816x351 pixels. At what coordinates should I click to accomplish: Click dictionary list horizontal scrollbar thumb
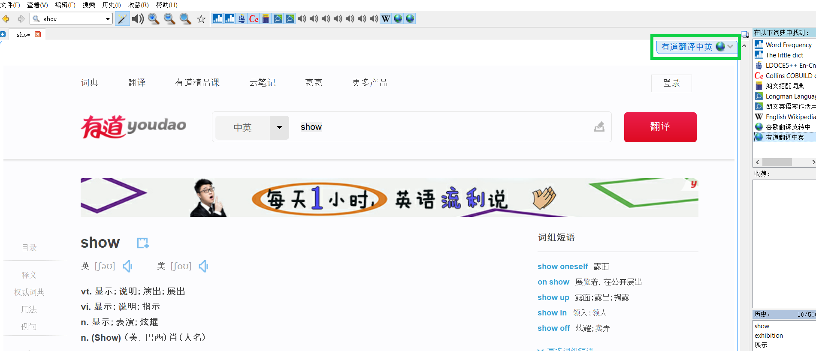(777, 162)
